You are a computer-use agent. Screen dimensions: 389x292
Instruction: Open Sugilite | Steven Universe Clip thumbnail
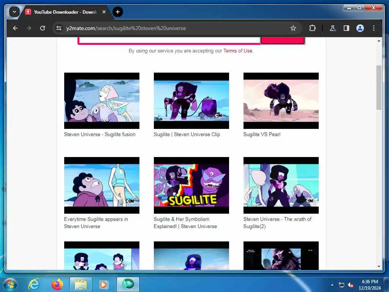[191, 100]
